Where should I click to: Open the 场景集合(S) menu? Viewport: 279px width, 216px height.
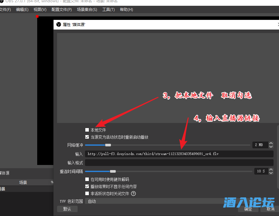[x=87, y=10]
